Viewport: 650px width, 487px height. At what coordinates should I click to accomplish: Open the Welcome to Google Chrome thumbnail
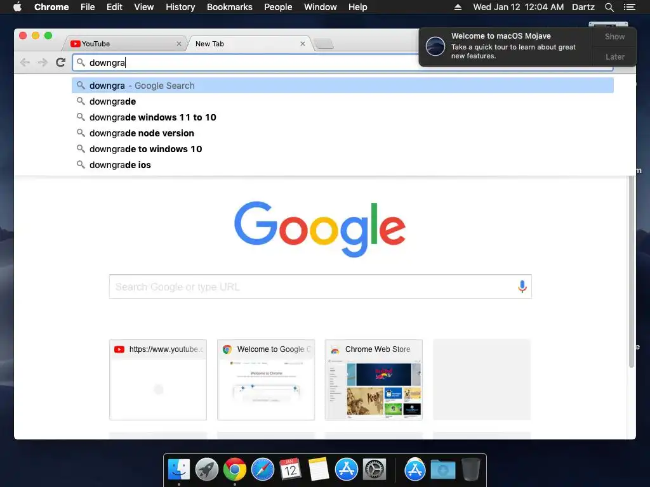click(266, 380)
